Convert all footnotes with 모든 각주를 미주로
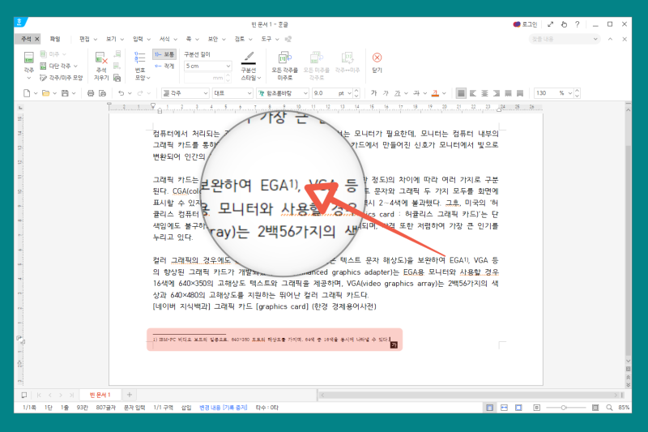Screen dimensions: 648x432 (x=285, y=66)
